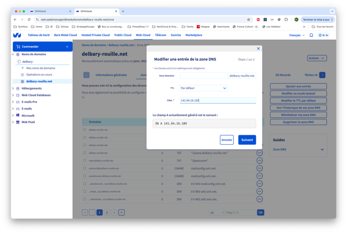The image size is (348, 234).
Task: Open the Actions dropdown
Action: coord(317,58)
